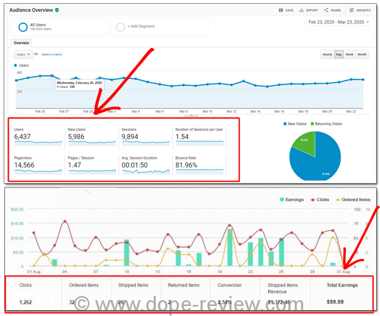Select the Overview tab
The image size is (380, 316).
pyautogui.click(x=22, y=43)
